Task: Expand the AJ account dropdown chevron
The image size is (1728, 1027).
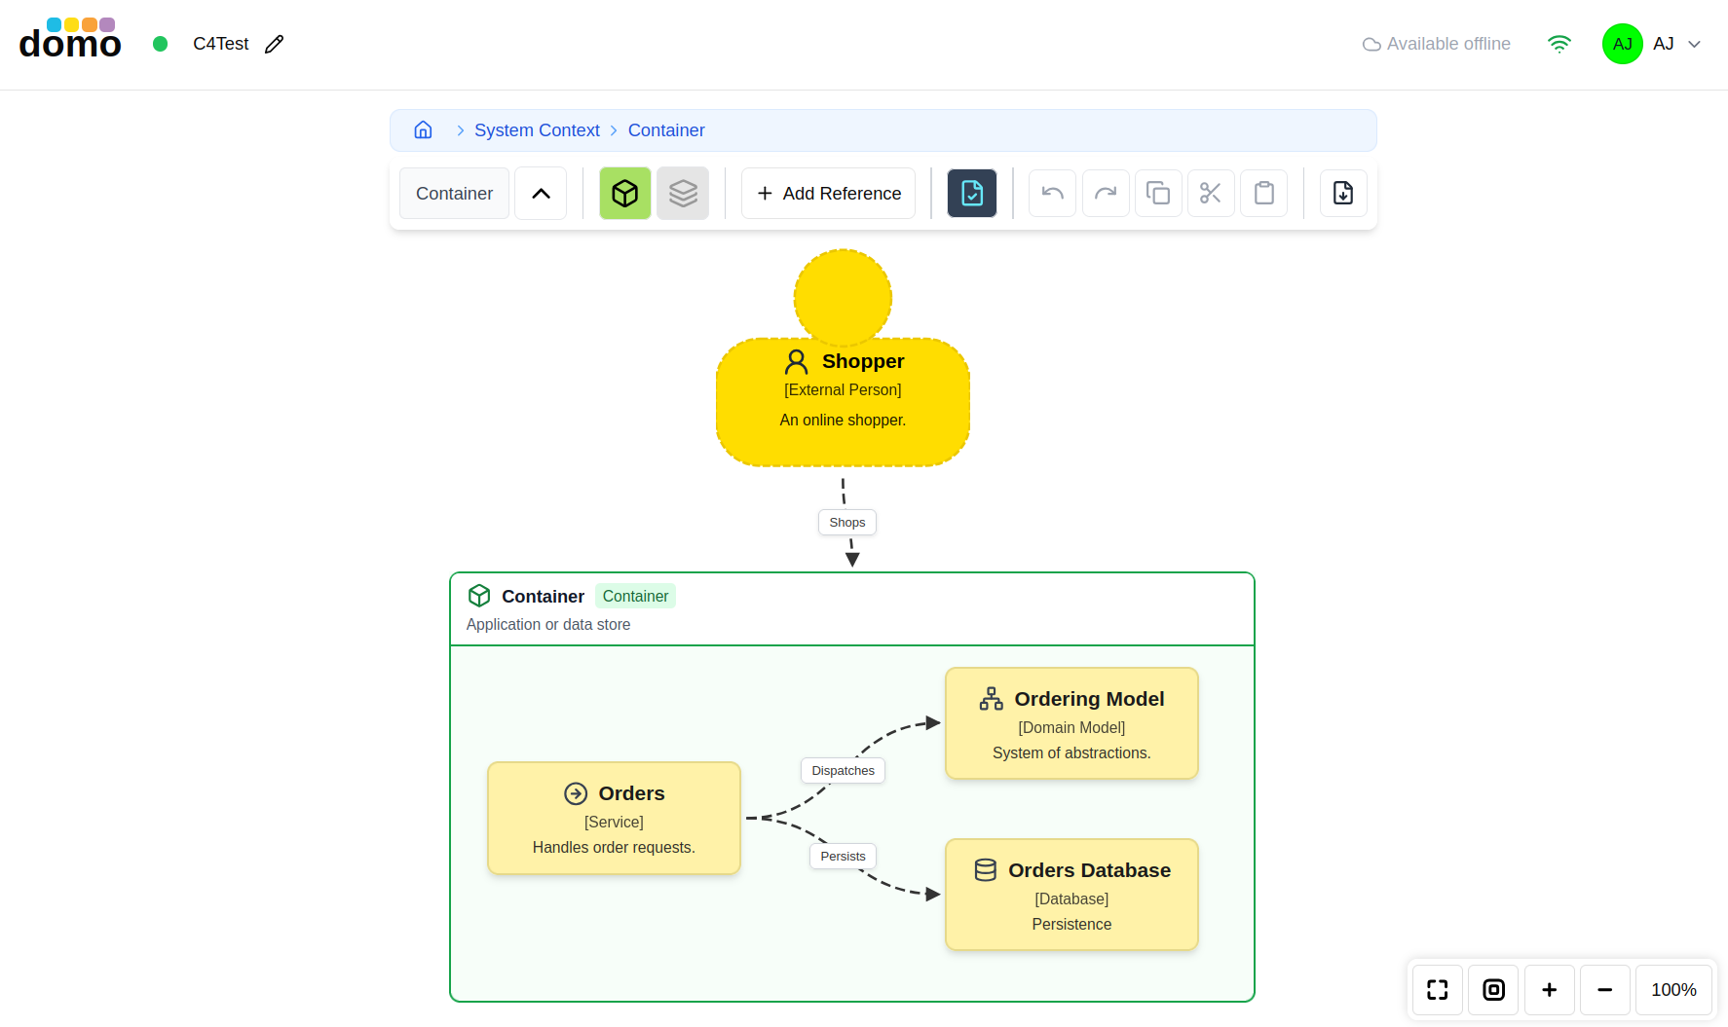Action: click(x=1695, y=44)
